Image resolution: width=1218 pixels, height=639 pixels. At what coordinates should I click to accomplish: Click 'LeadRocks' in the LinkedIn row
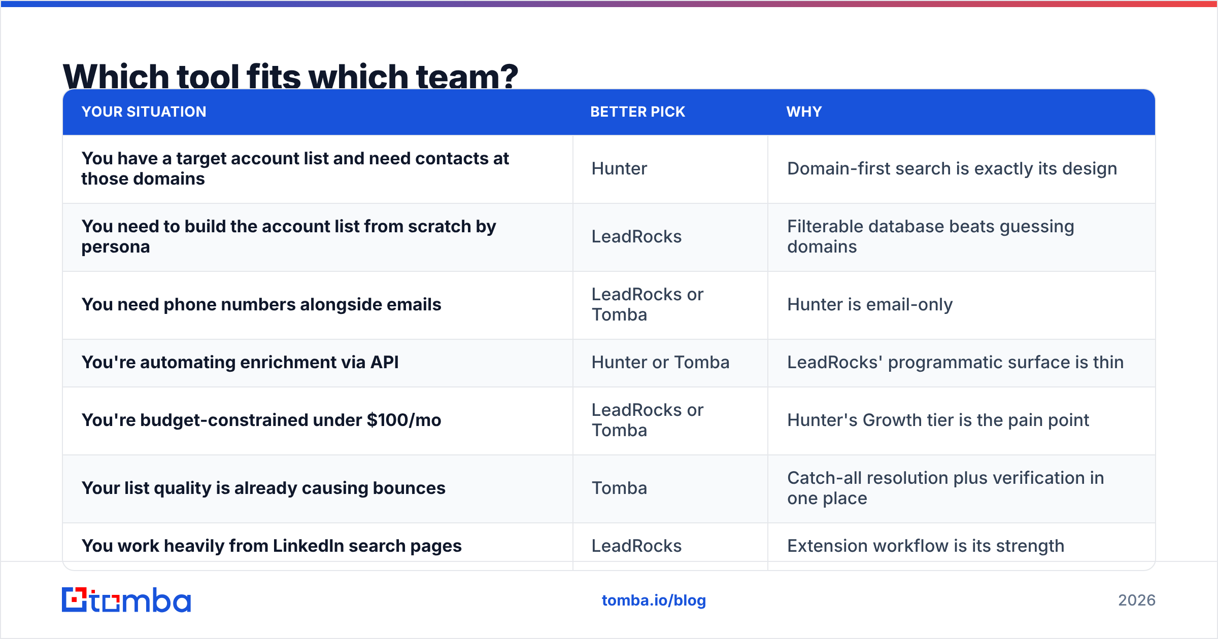pos(636,546)
